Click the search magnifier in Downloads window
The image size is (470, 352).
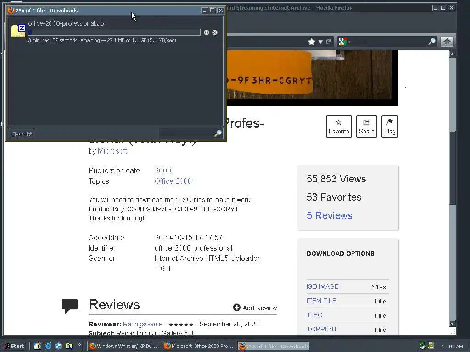(218, 133)
